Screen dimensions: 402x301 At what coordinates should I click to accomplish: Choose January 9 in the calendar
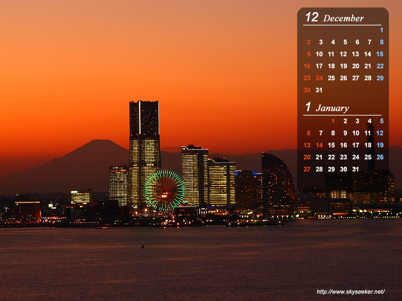coord(345,133)
